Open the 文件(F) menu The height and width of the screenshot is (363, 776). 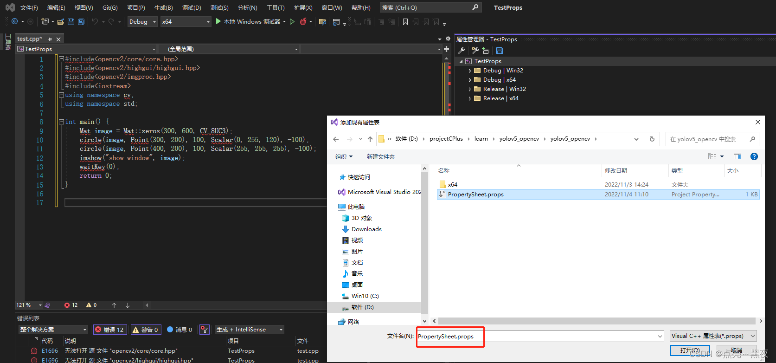pyautogui.click(x=29, y=8)
